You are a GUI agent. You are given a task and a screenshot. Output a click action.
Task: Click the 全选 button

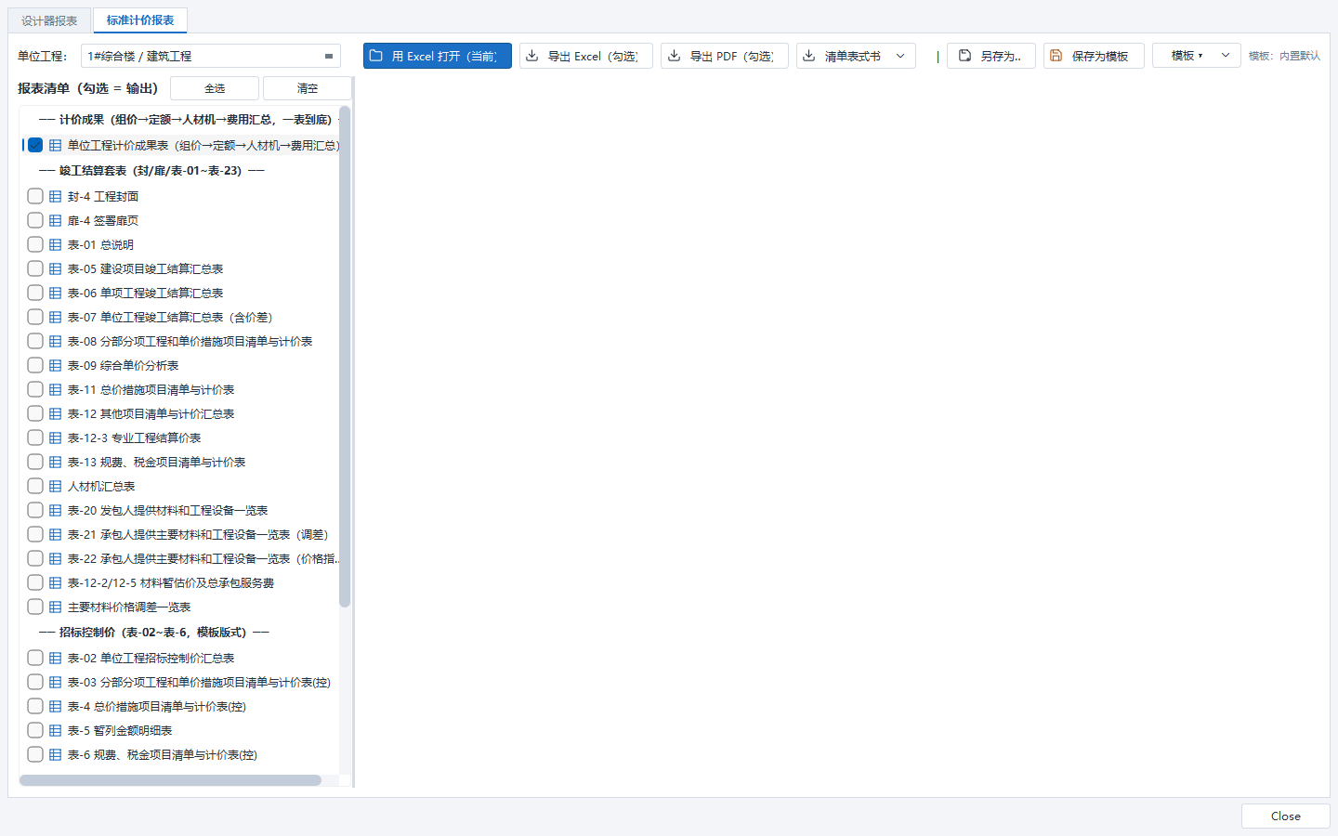tap(215, 88)
